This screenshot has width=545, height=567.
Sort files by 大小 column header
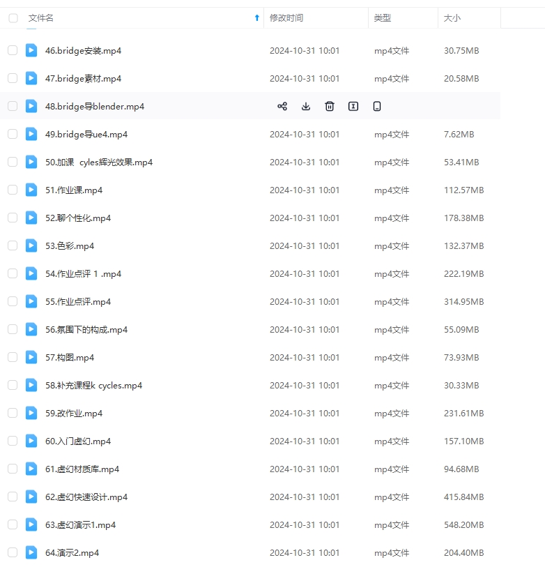(452, 18)
